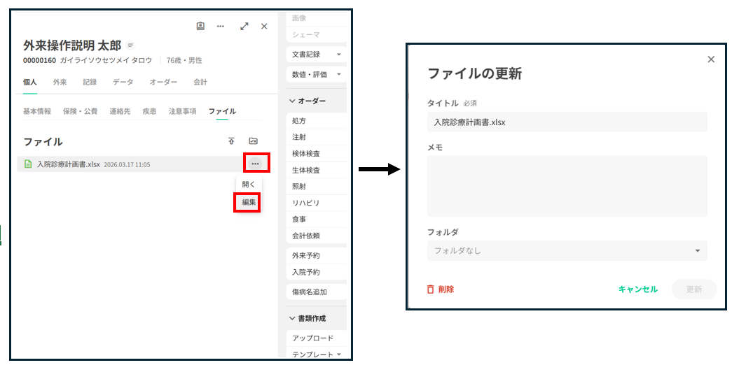Switch to the 記録 tab
This screenshot has height=365, width=739.
click(90, 82)
